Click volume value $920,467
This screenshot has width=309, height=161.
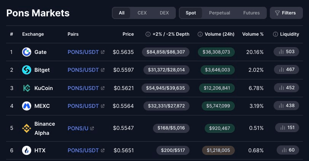(220, 128)
